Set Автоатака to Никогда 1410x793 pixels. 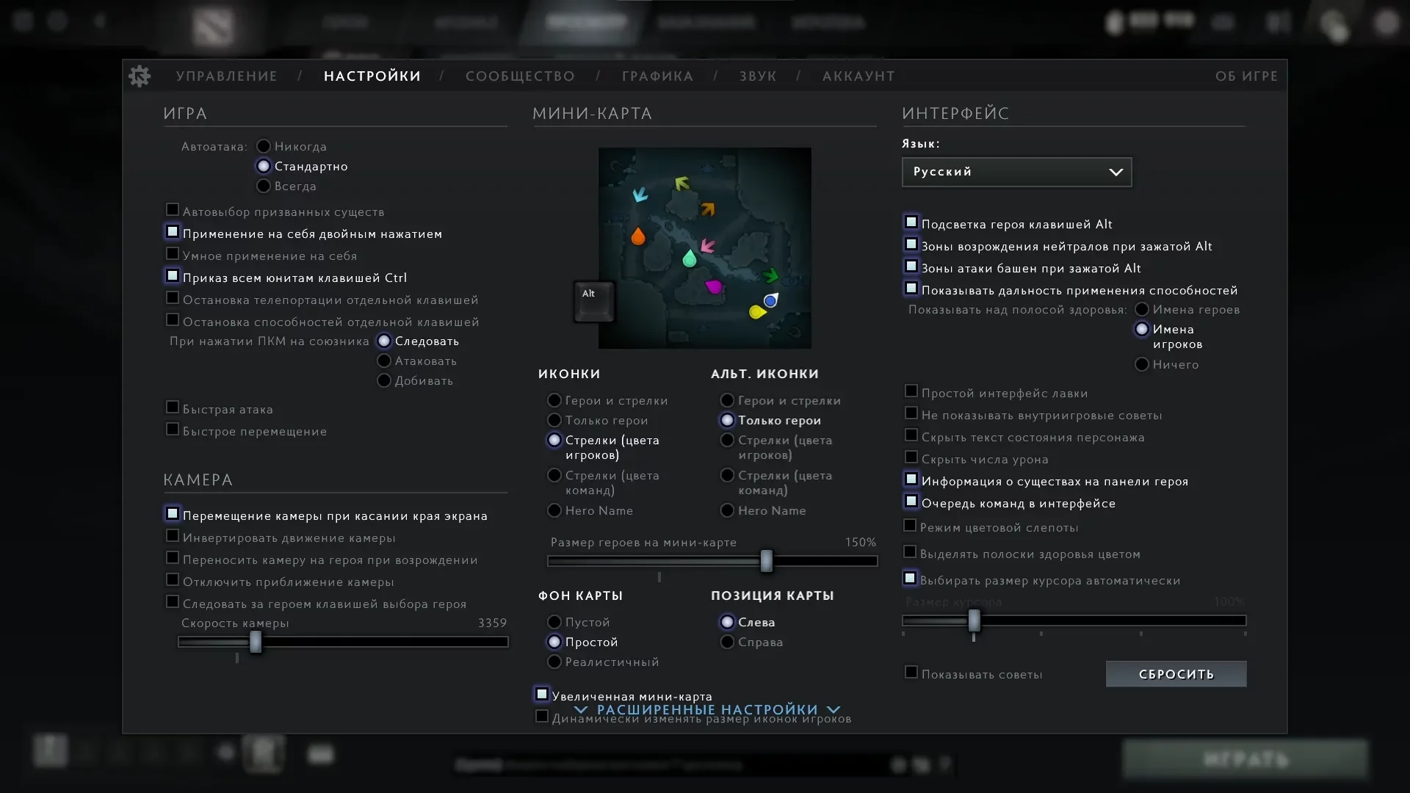pos(264,147)
